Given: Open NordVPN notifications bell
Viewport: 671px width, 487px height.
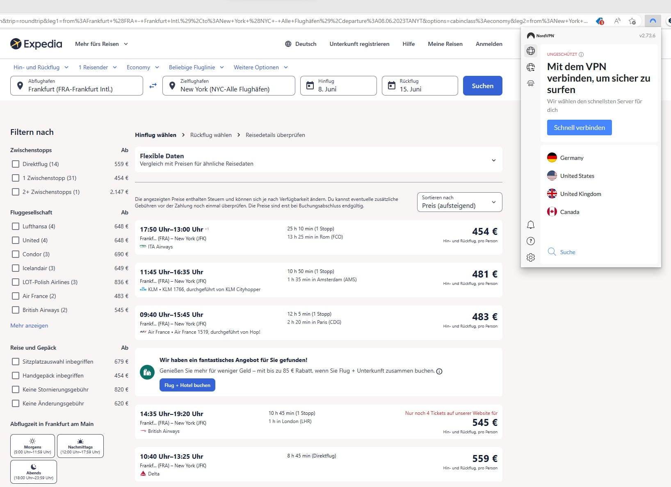Looking at the screenshot, I should click(x=531, y=225).
